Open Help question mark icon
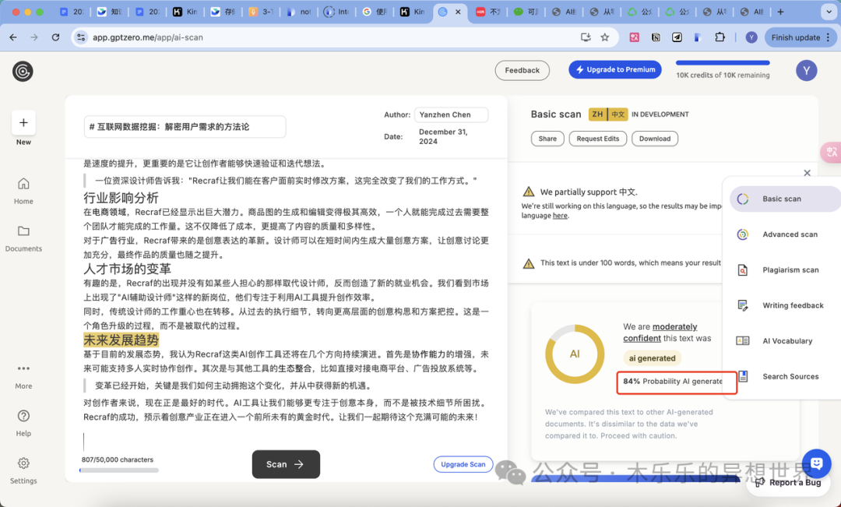841x507 pixels. click(23, 416)
